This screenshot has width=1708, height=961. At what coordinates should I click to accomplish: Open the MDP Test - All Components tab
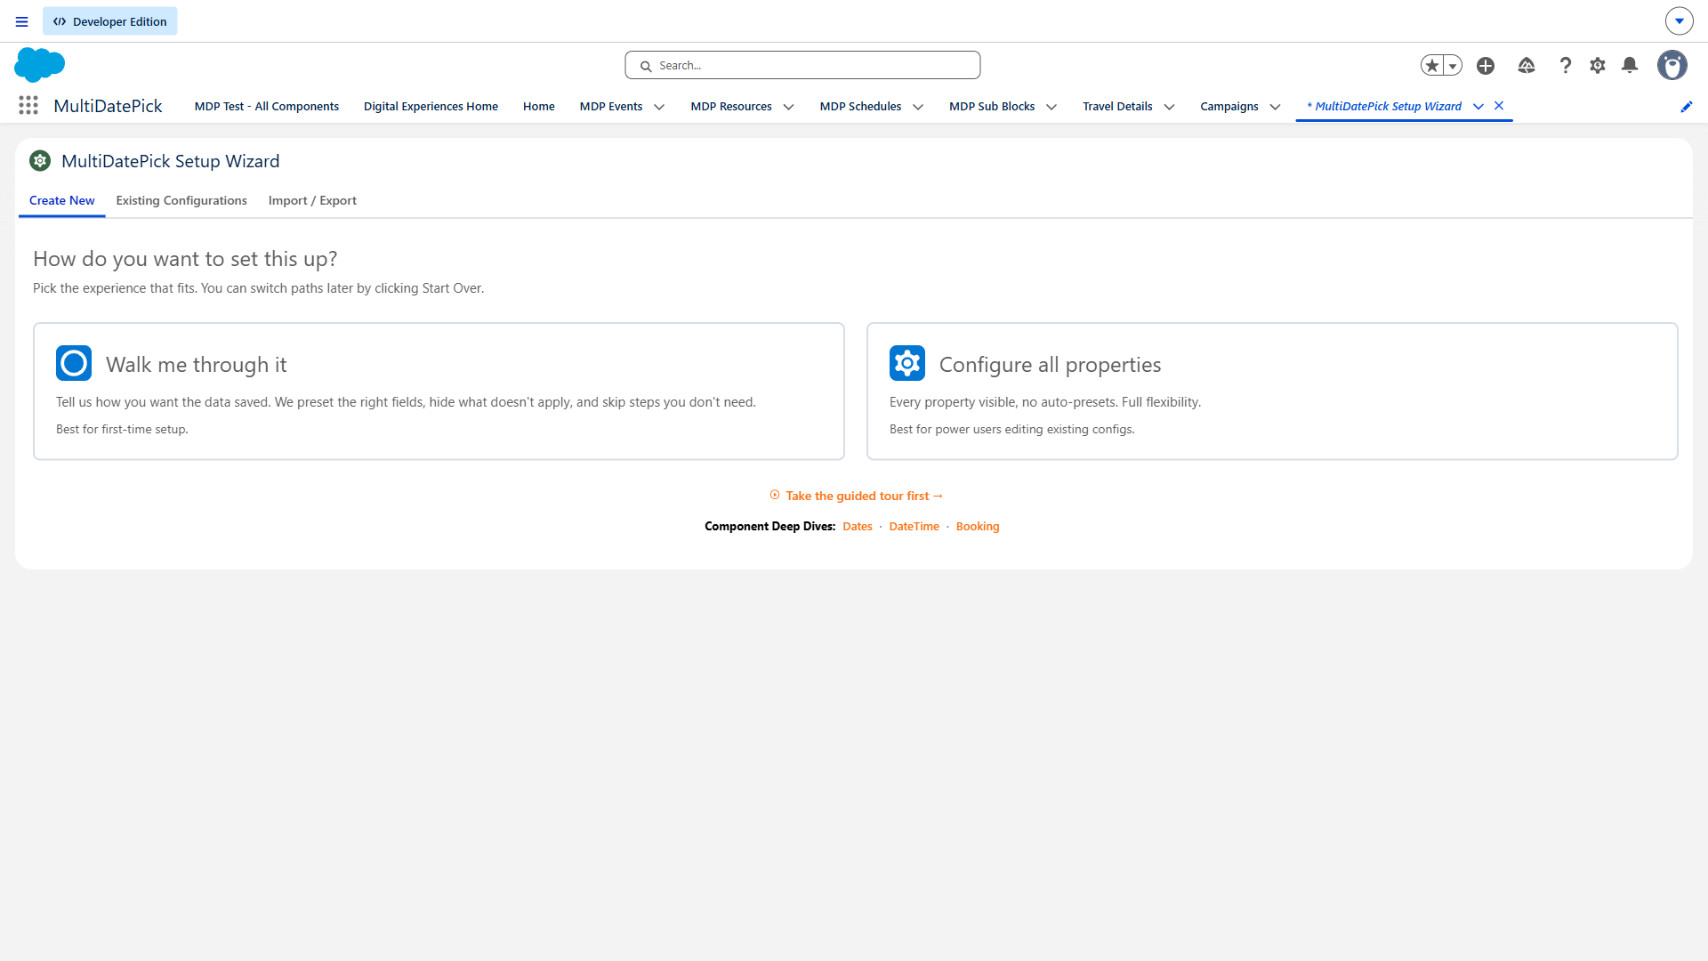coord(267,106)
